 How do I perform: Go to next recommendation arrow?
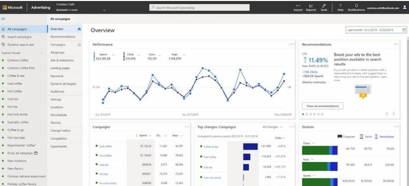pos(394,113)
